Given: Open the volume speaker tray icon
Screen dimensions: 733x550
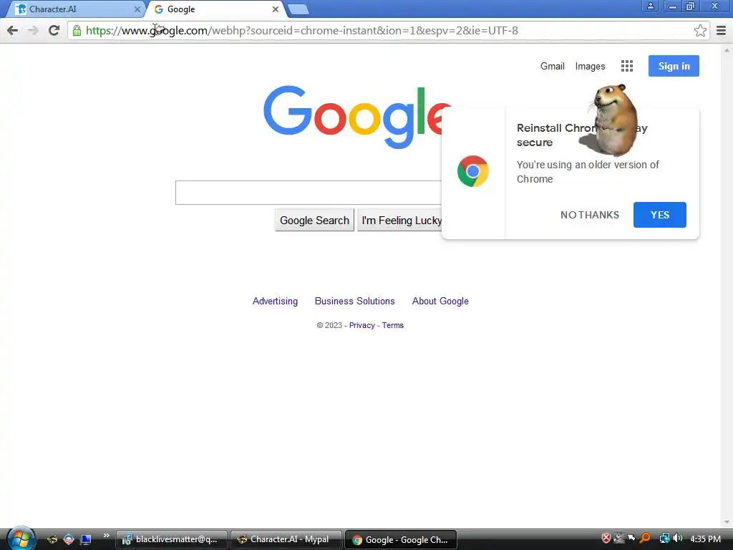Looking at the screenshot, I should [677, 539].
